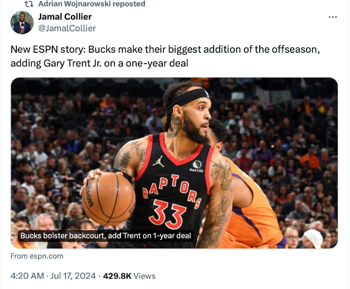The width and height of the screenshot is (350, 289).
Task: Click the Sun Life patch on the jersey
Action: tap(196, 166)
